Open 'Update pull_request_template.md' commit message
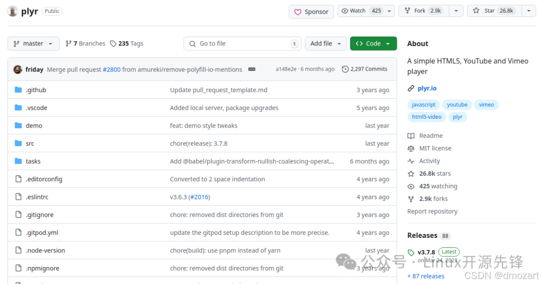Viewport: 541px width, 284px height. coord(218,90)
